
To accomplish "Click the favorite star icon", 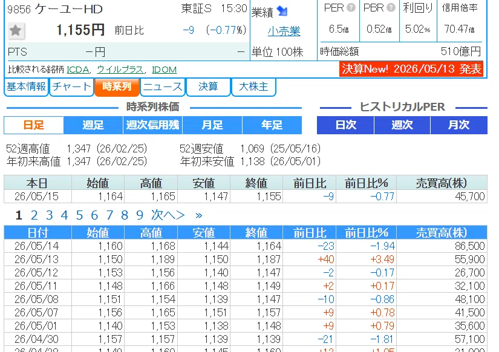I will (16, 31).
